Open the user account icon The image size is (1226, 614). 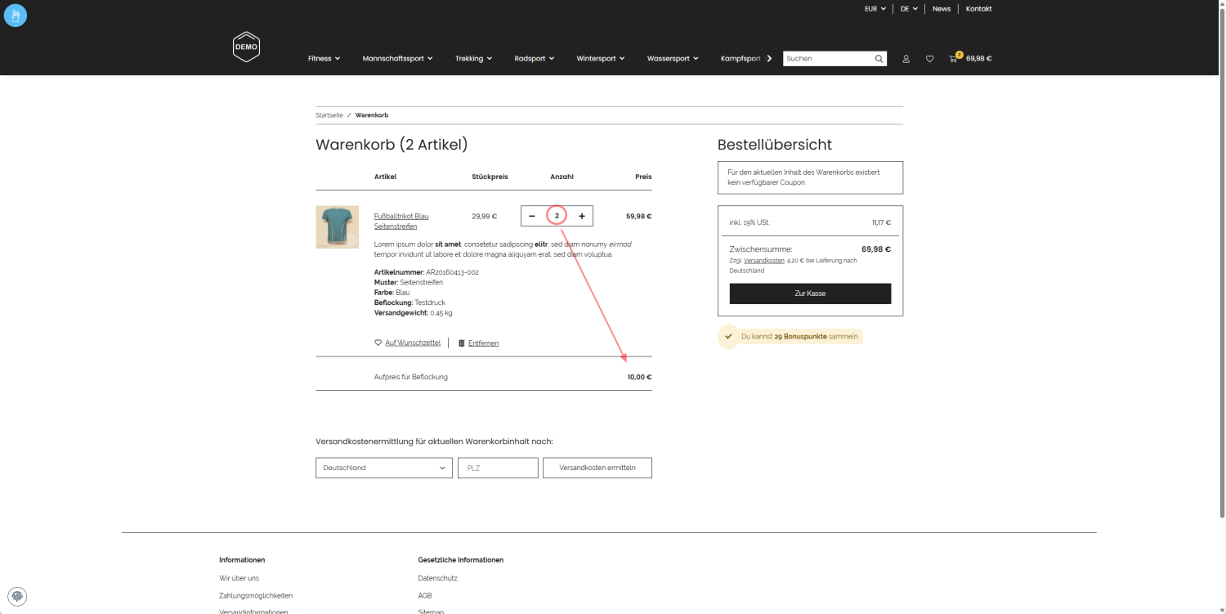[x=906, y=58]
